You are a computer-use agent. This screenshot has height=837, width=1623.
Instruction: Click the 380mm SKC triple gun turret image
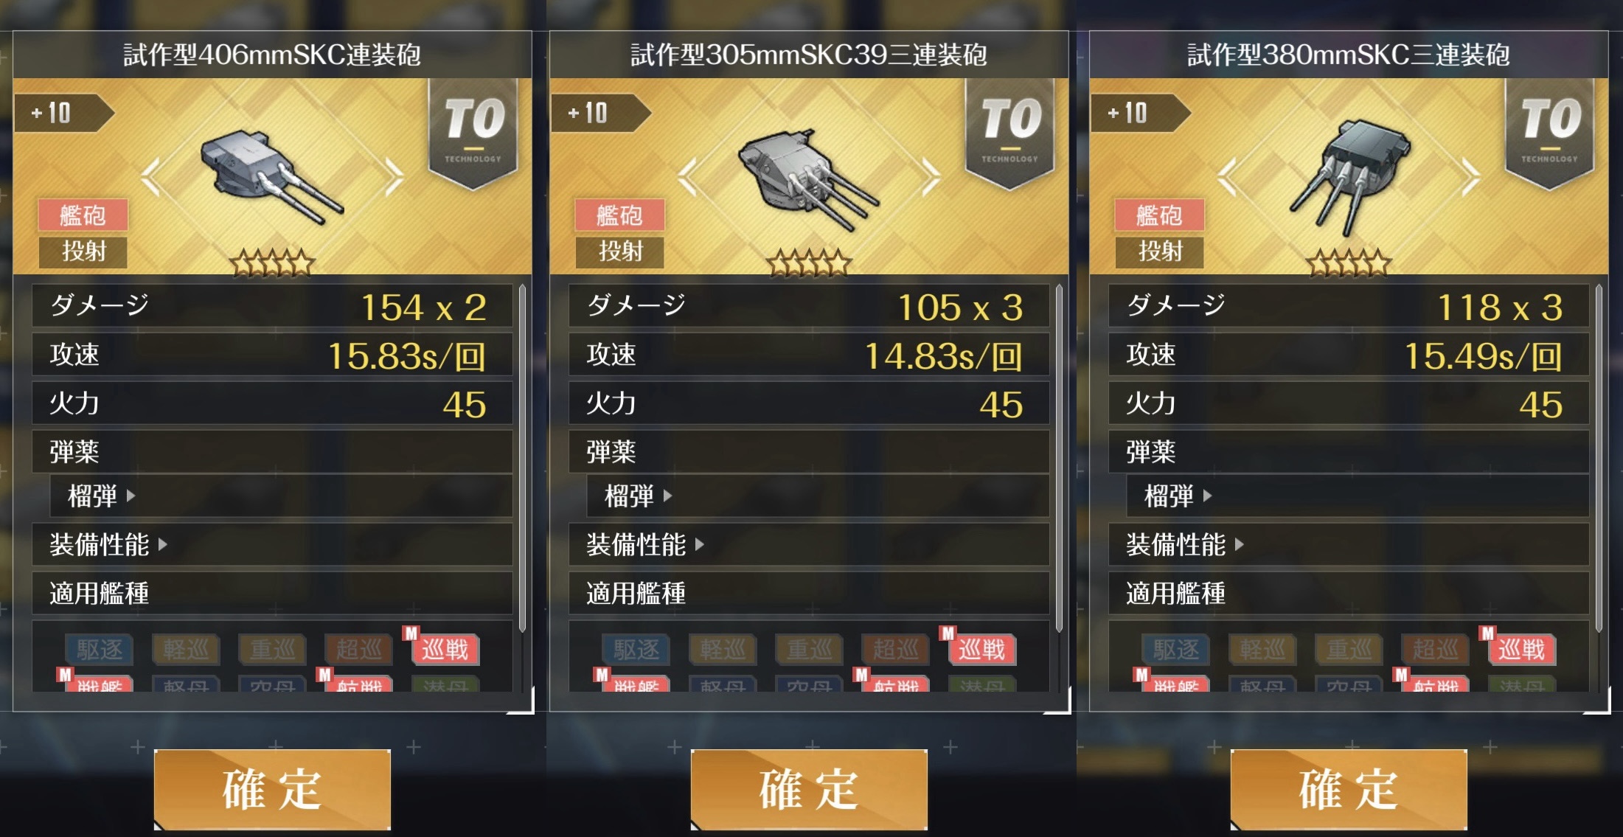pos(1349,178)
